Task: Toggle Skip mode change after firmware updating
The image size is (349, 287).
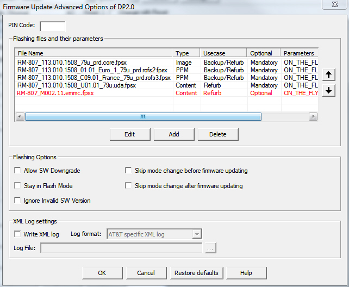Action: tap(129, 186)
